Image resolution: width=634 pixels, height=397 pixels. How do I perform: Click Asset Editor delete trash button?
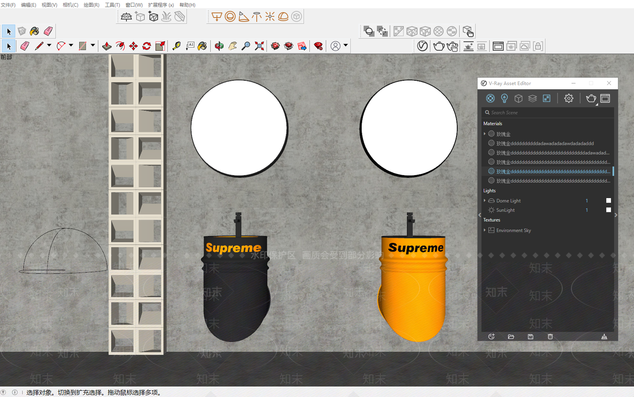point(550,336)
